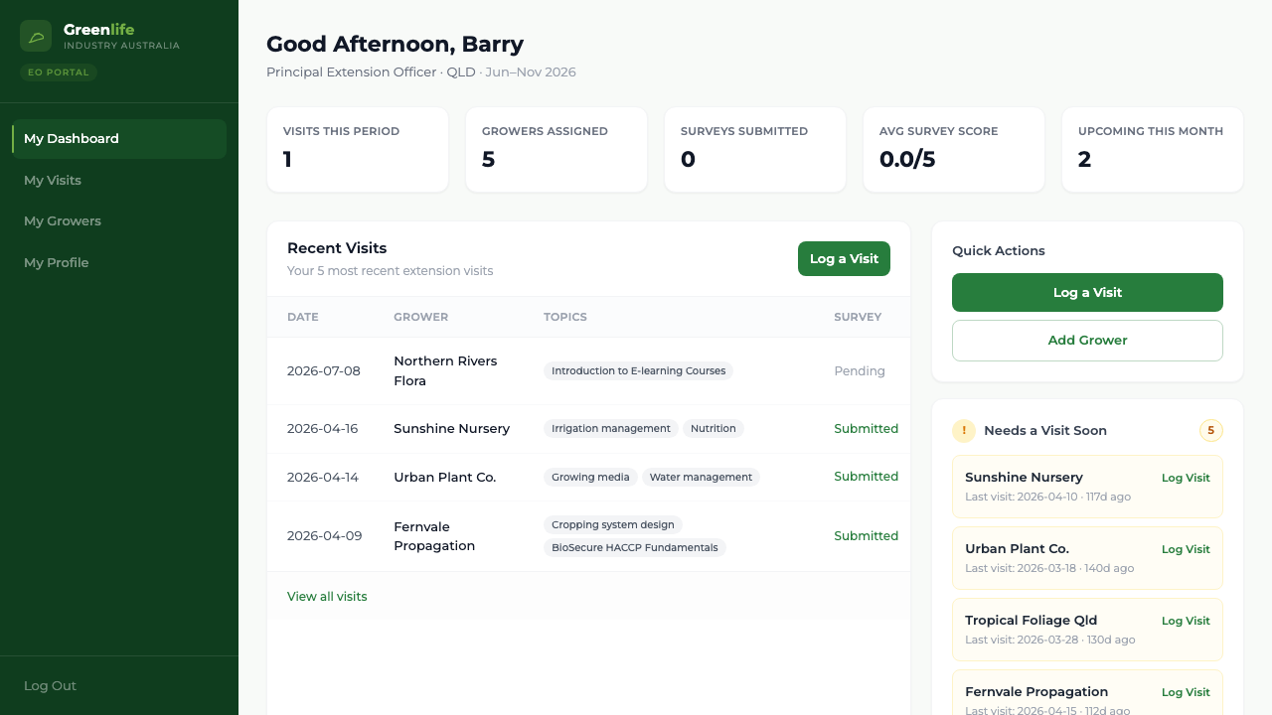Select the Growers Assigned stat card
Screen dimensions: 1272x715
pyautogui.click(x=556, y=150)
